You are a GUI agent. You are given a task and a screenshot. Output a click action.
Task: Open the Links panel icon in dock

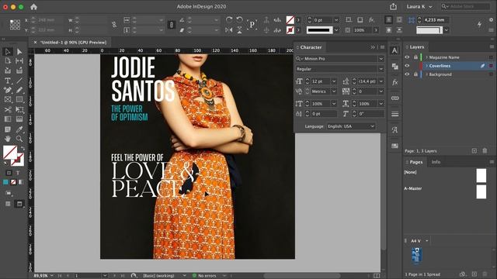(395, 98)
